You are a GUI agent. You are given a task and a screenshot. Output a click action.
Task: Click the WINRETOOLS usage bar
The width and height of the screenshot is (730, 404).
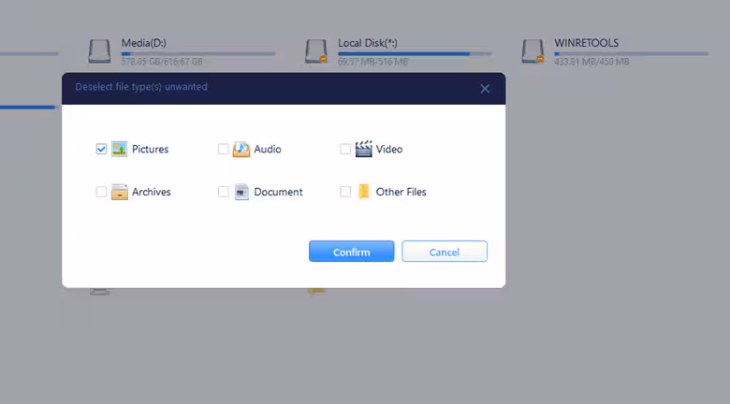coord(632,54)
